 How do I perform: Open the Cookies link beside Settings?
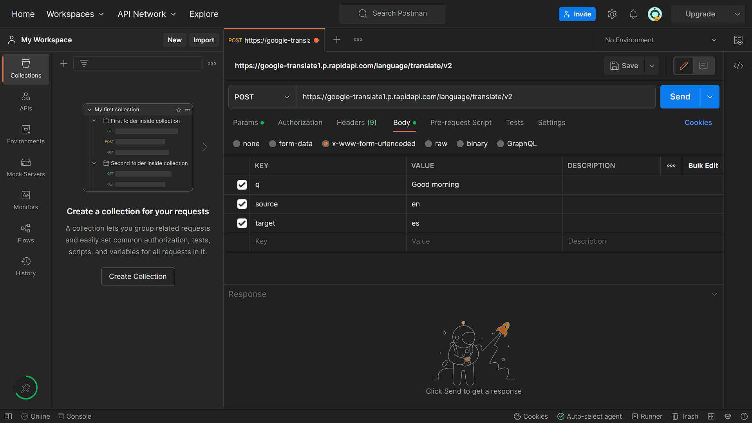click(x=698, y=123)
